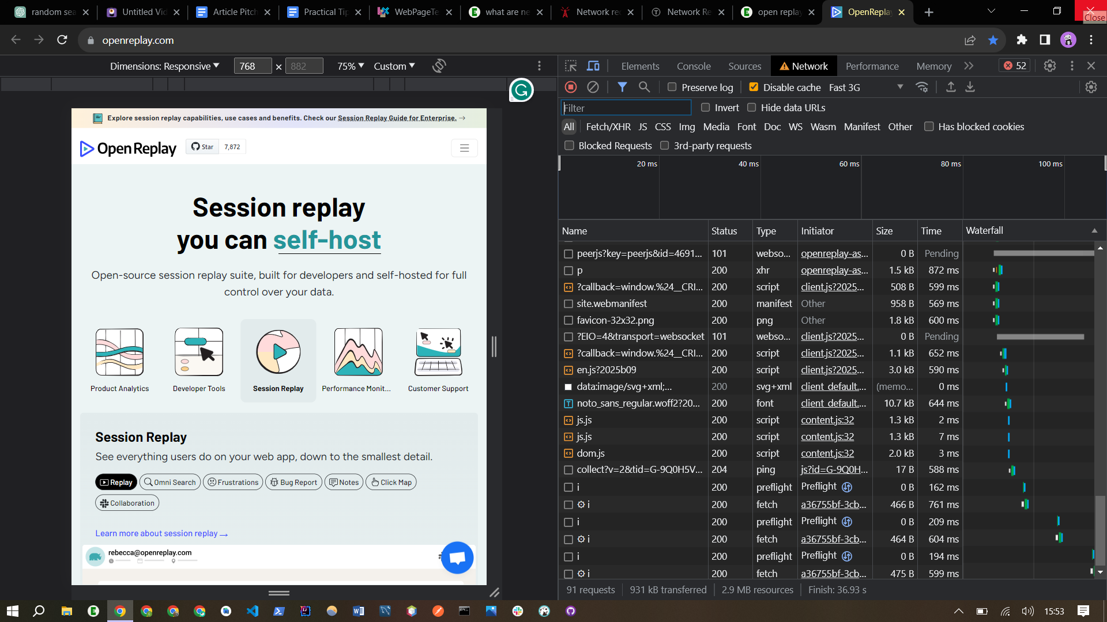
Task: Focus the network Filter input
Action: [626, 107]
